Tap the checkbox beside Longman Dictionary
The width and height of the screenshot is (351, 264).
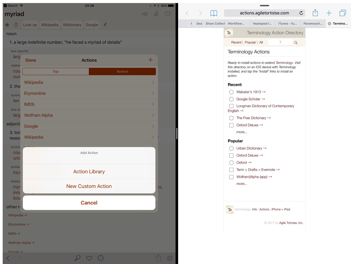coord(231,106)
